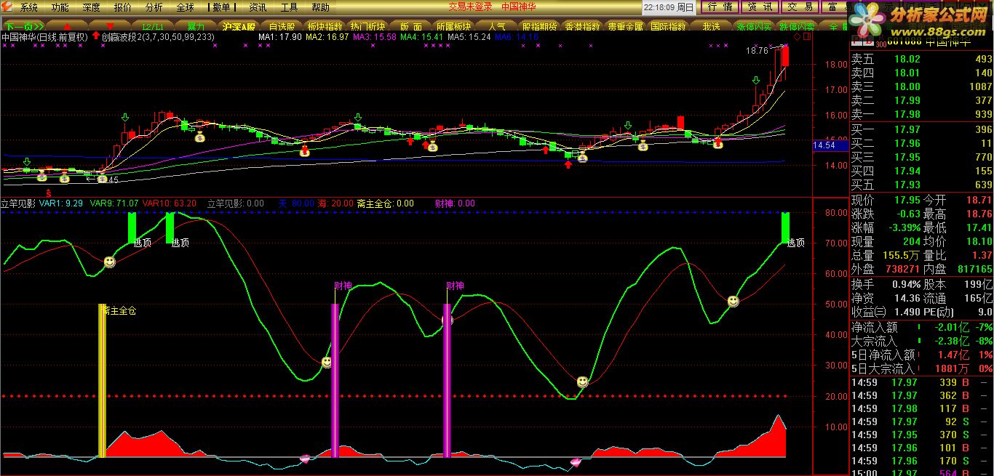Viewport: 994px width, 476px height.
Task: Open the 深度 menu
Action: 92,7
